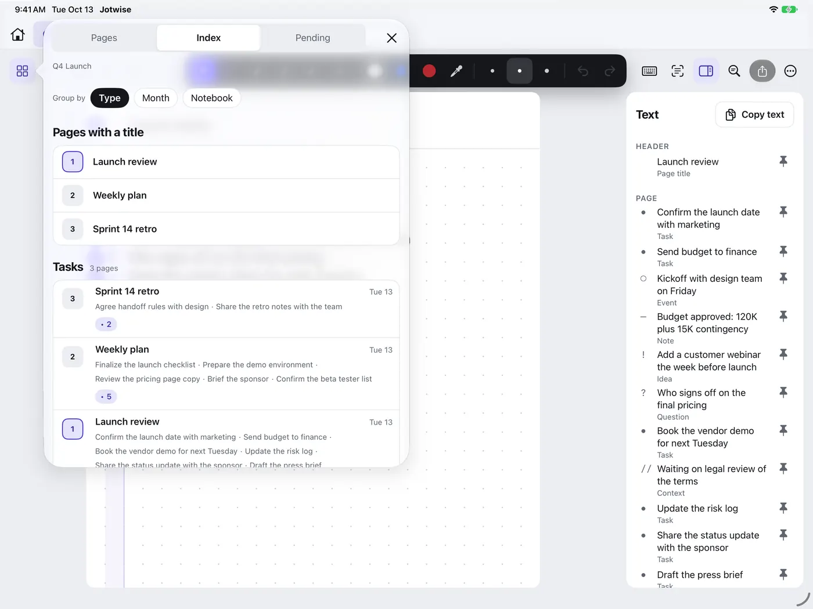Switch to the Pending tab
Viewport: 813px width, 609px height.
(x=313, y=38)
